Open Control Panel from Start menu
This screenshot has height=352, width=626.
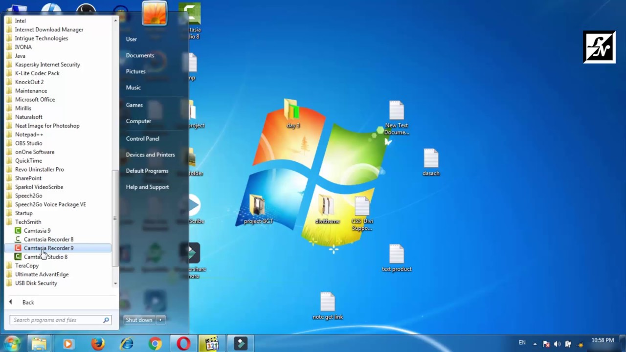[142, 139]
